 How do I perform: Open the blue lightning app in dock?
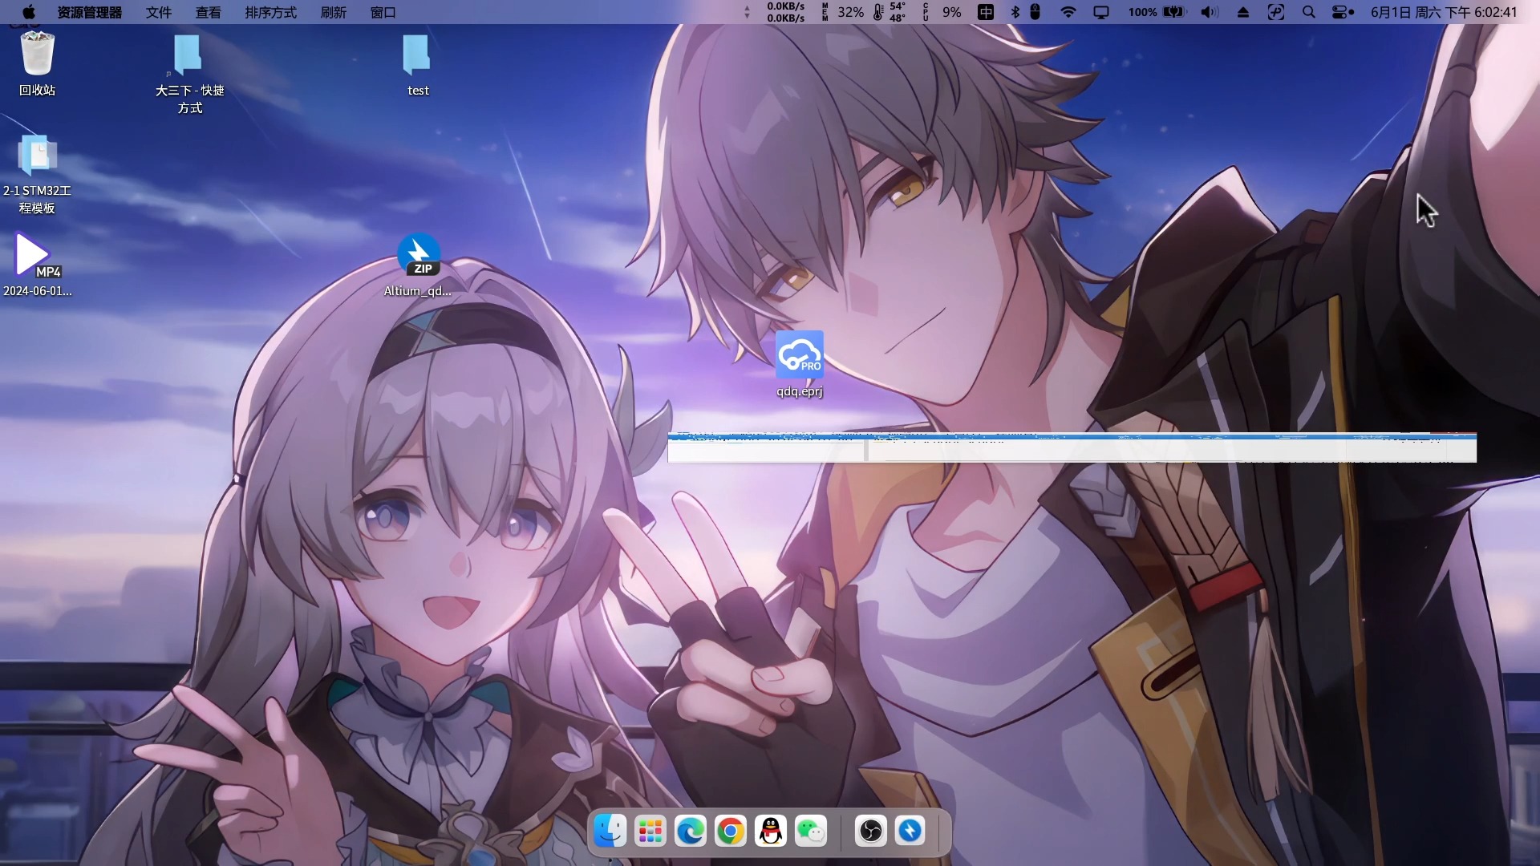[910, 831]
